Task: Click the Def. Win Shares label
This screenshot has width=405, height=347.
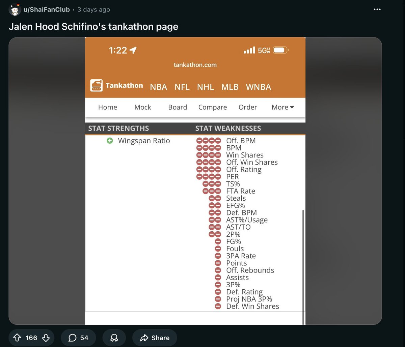Action: (252, 306)
